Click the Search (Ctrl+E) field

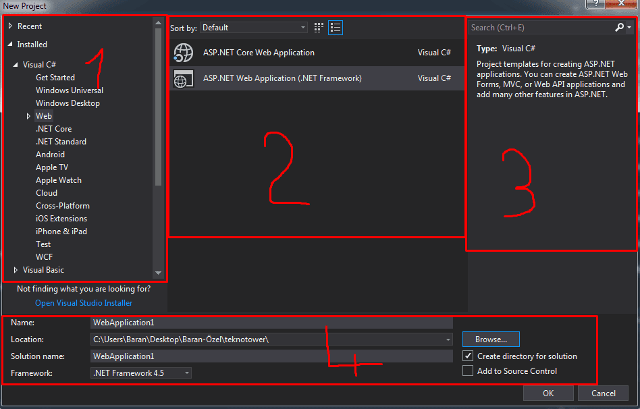tap(539, 28)
